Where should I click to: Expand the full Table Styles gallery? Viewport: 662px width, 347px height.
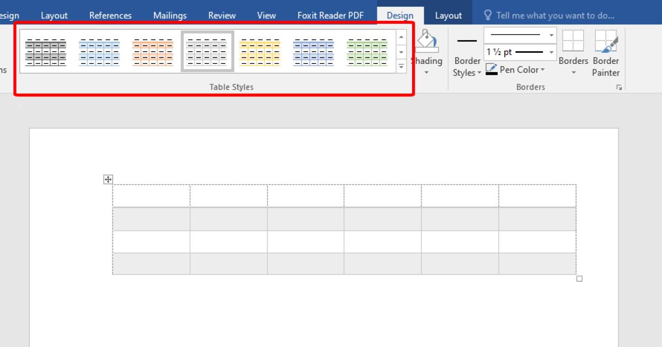[401, 66]
